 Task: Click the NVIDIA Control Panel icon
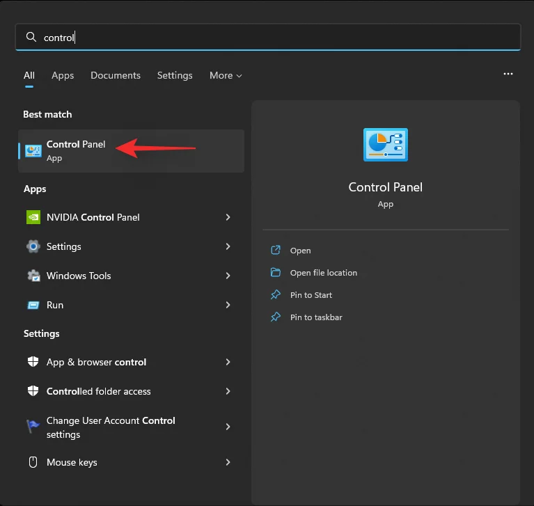click(x=33, y=217)
